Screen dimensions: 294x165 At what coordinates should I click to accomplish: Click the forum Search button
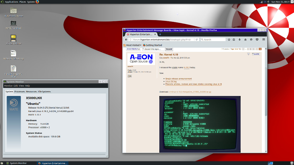tap(169, 49)
